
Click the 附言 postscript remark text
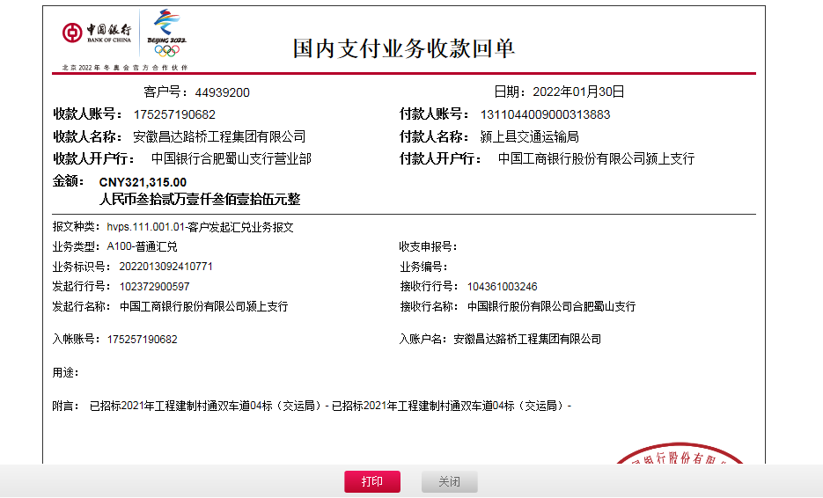tap(330, 406)
